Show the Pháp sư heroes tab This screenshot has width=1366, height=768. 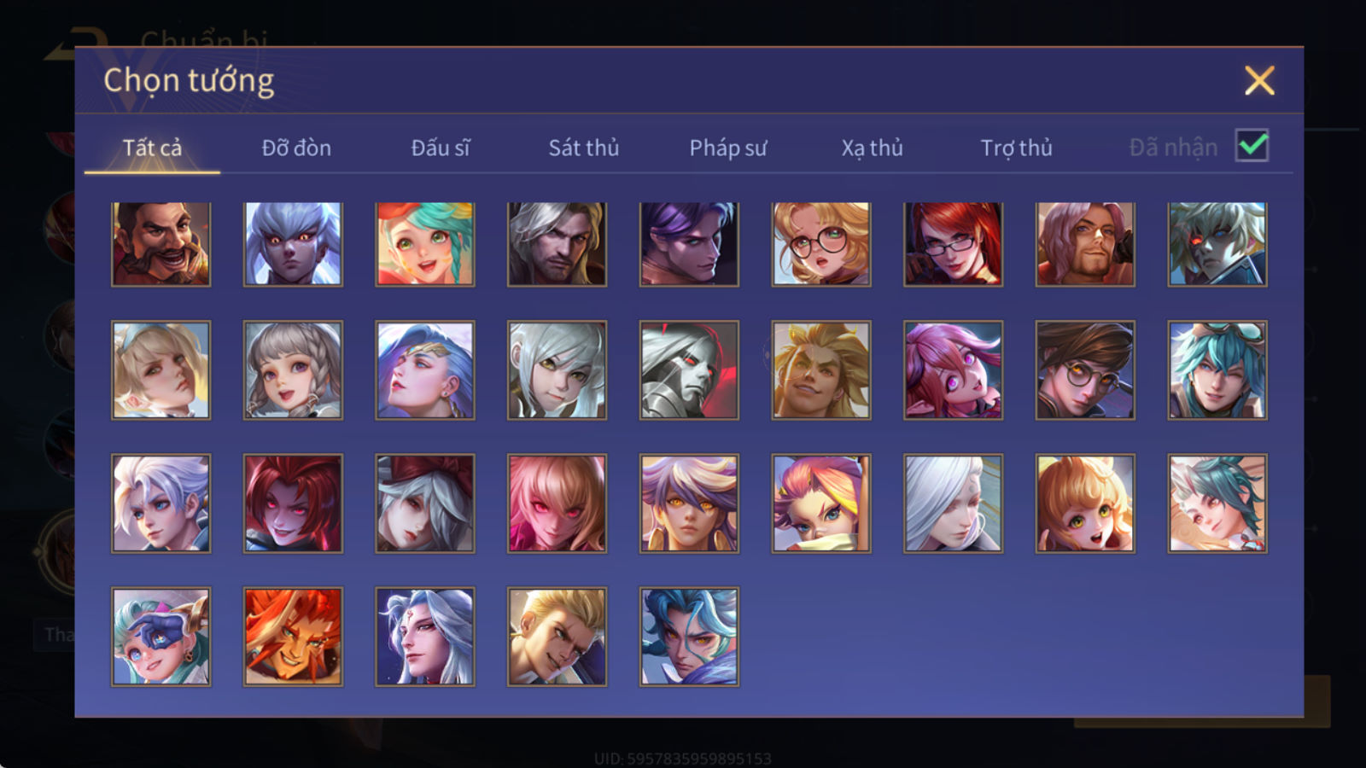coord(727,148)
